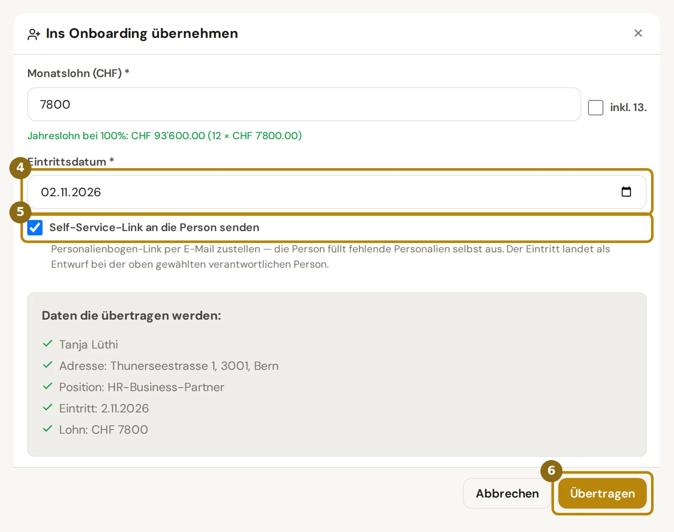Click the Daten die übertragen werden heading
674x532 pixels.
pos(131,315)
